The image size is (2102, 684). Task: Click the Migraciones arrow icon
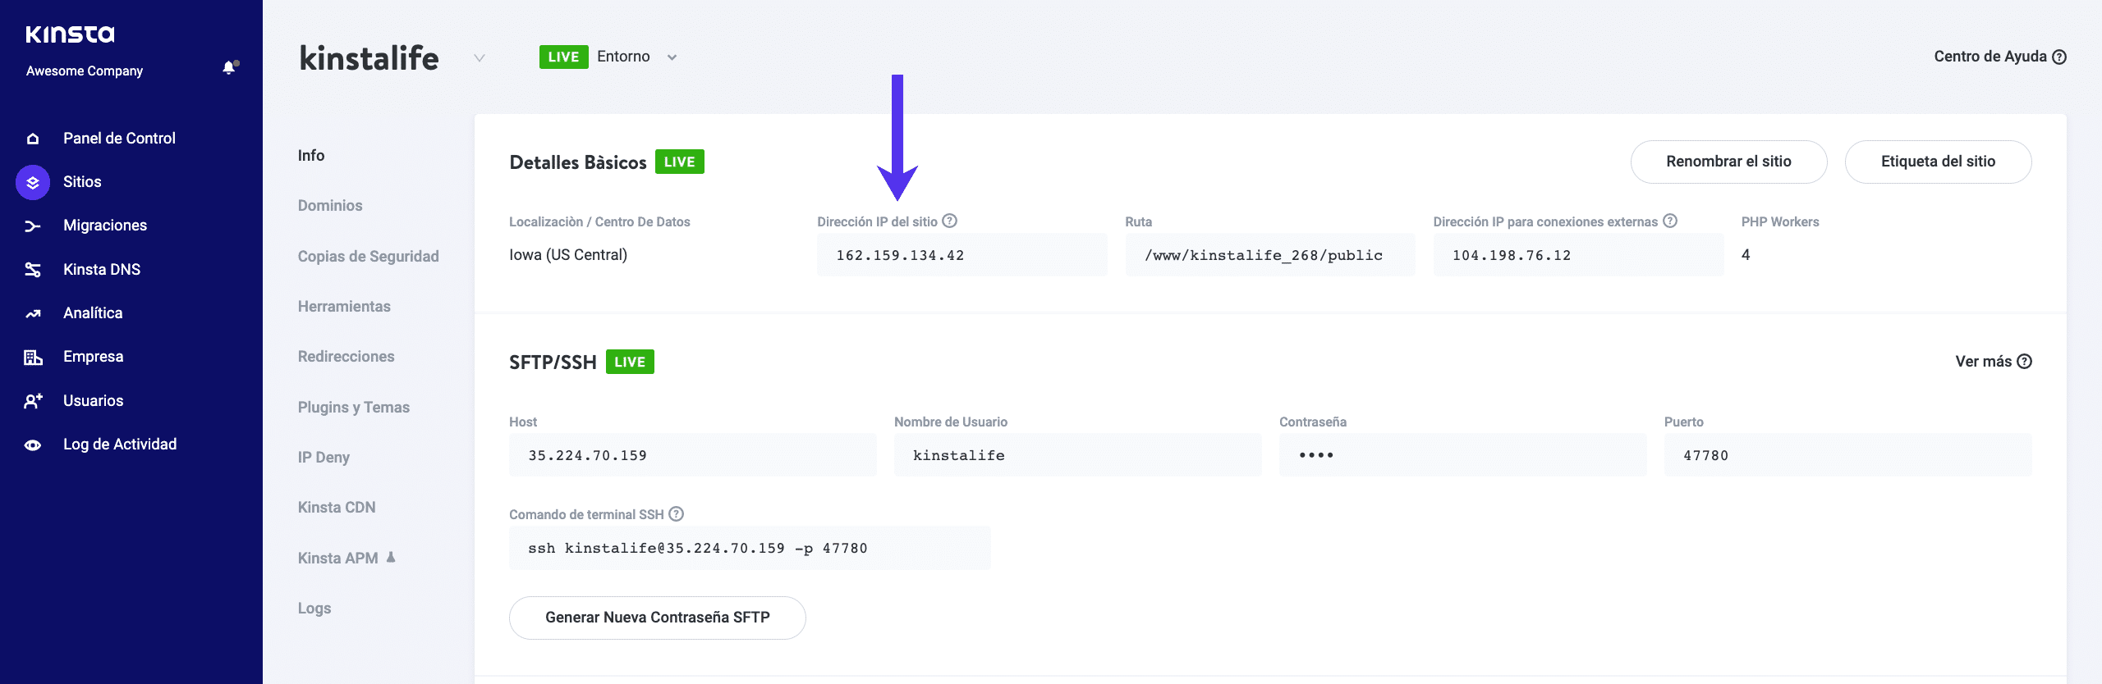coord(33,226)
